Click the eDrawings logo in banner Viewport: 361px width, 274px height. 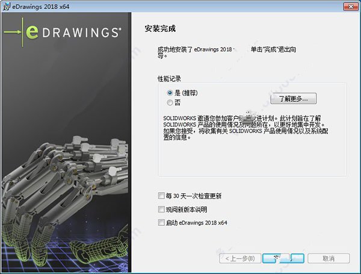tap(63, 33)
